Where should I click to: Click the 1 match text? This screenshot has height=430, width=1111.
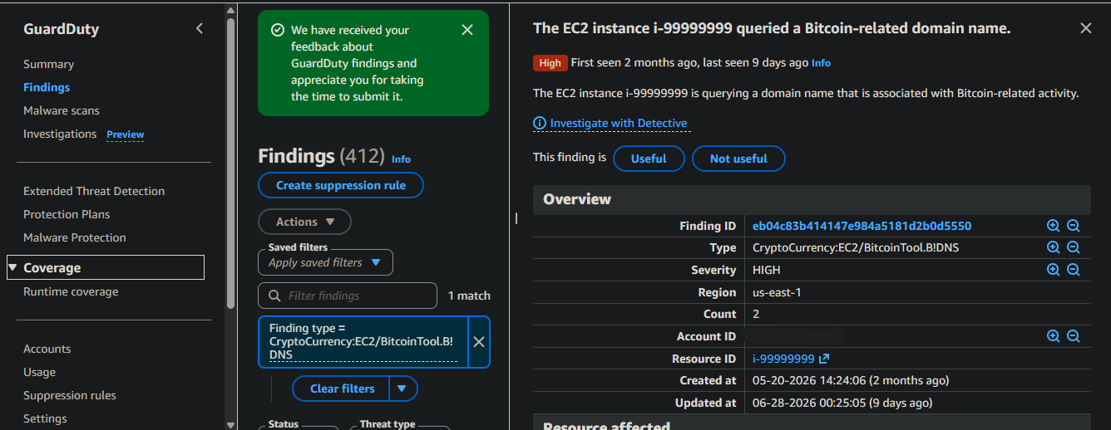point(469,296)
